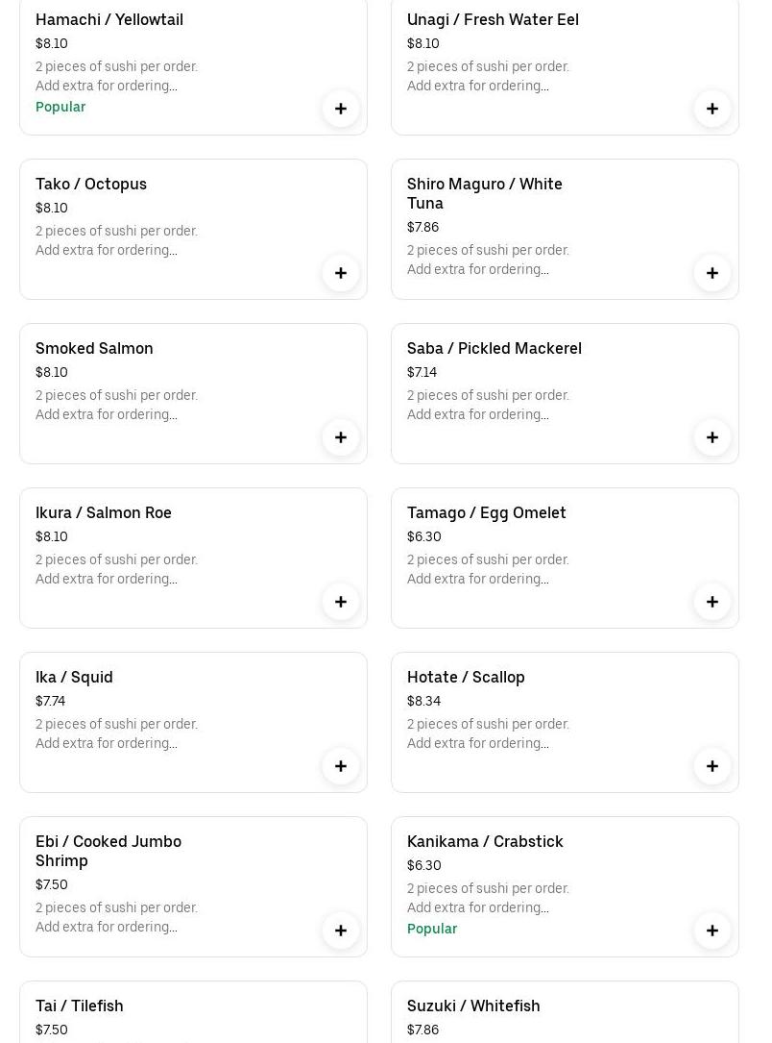Add Kanikama / Crabstick to order
This screenshot has width=772, height=1043.
click(x=712, y=931)
